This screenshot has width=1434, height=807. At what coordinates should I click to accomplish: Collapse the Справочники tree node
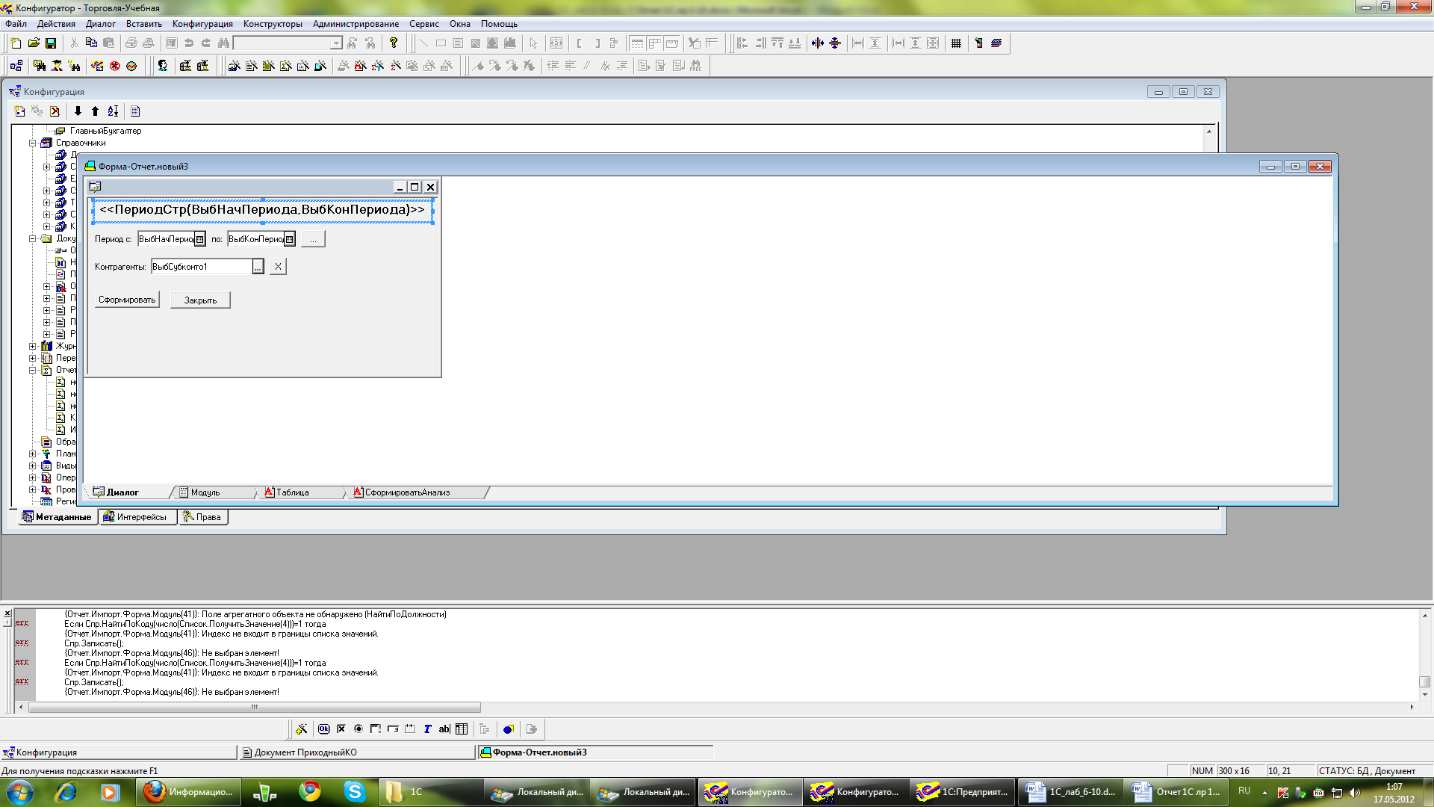point(33,143)
